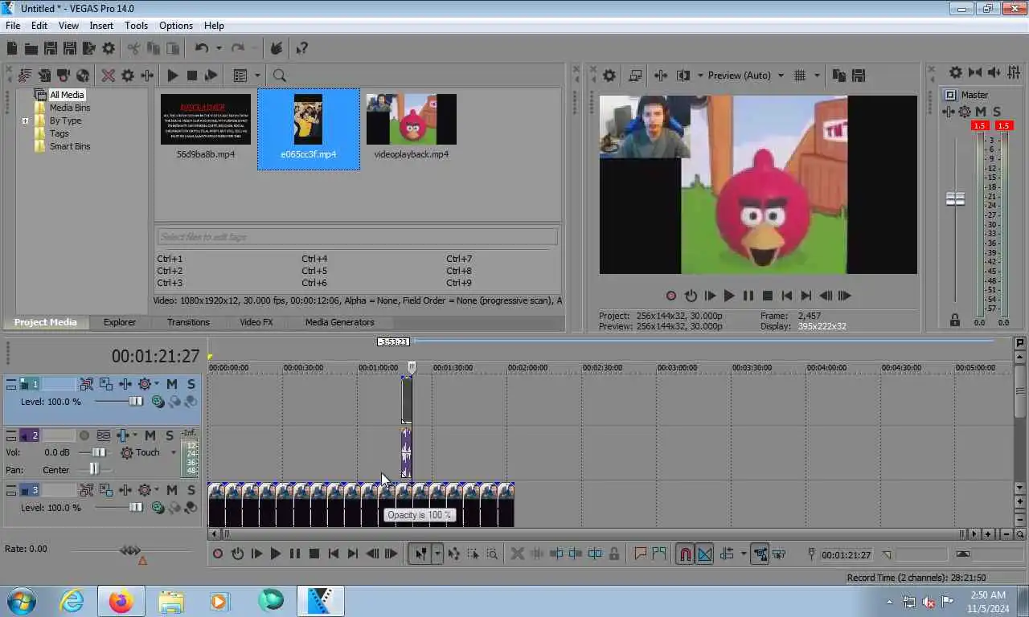
Task: Click Split video preview icon
Action: 683,76
